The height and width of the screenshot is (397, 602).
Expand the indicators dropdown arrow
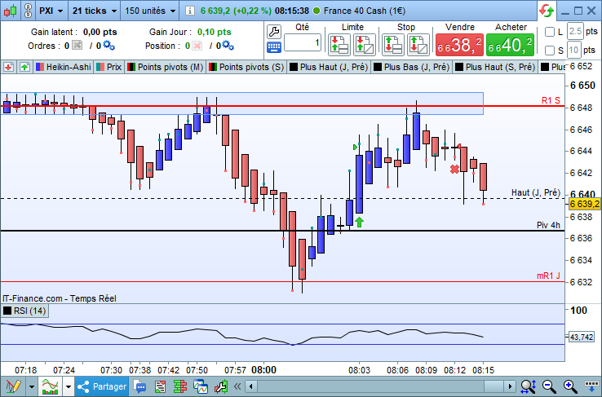pos(69,386)
